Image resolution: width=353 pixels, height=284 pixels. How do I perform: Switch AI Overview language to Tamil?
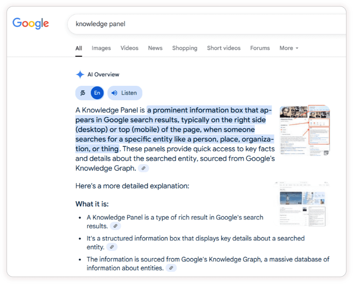(83, 93)
